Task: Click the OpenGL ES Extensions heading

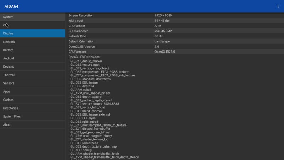Action: pyautogui.click(x=84, y=57)
